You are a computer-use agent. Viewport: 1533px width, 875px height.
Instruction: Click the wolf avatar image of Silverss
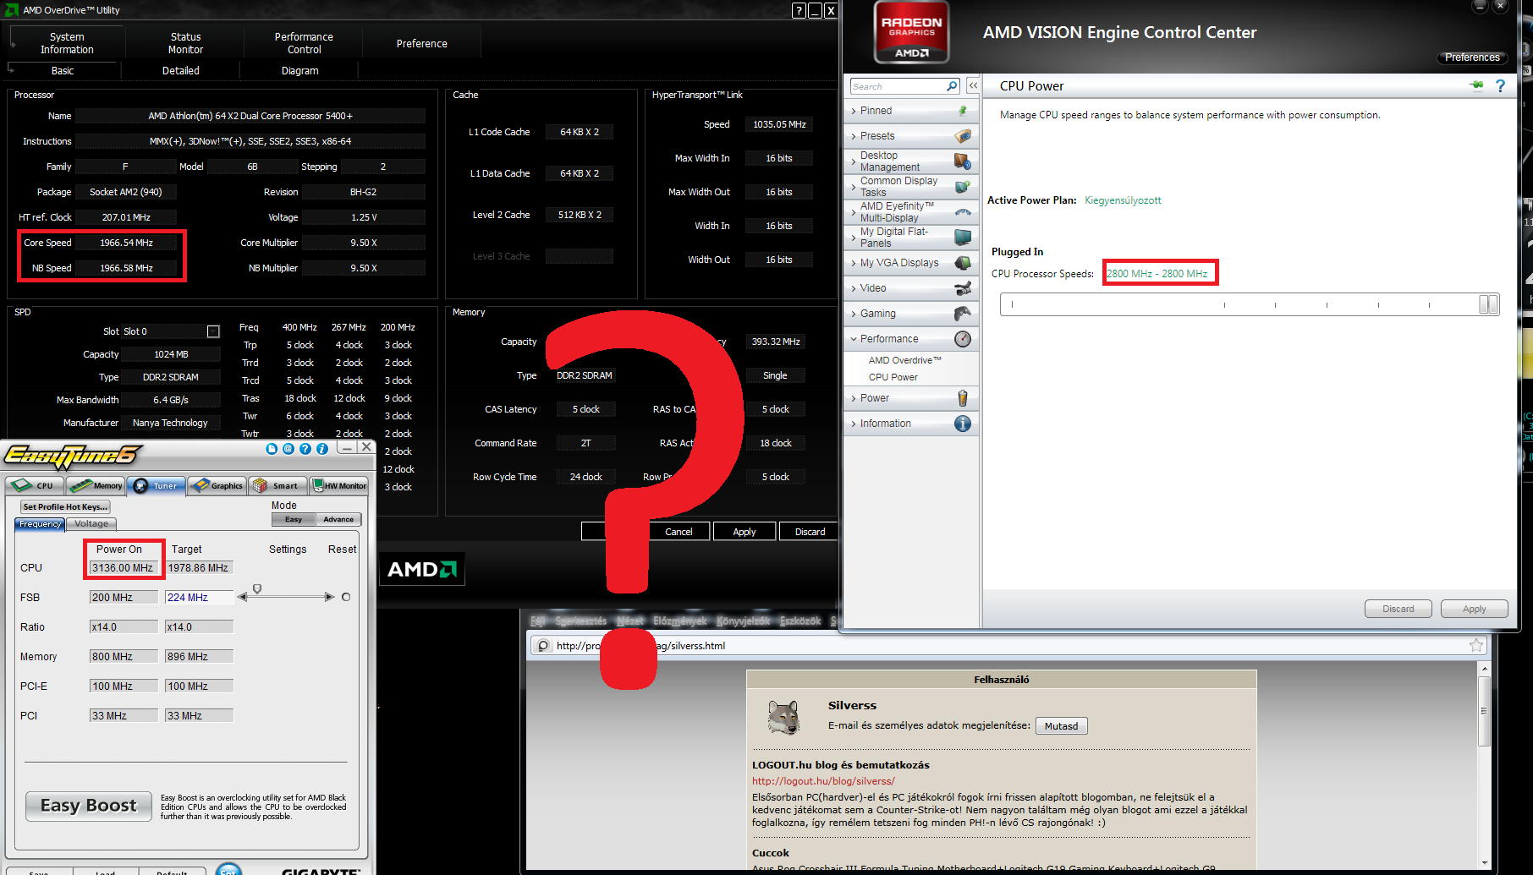tap(783, 717)
